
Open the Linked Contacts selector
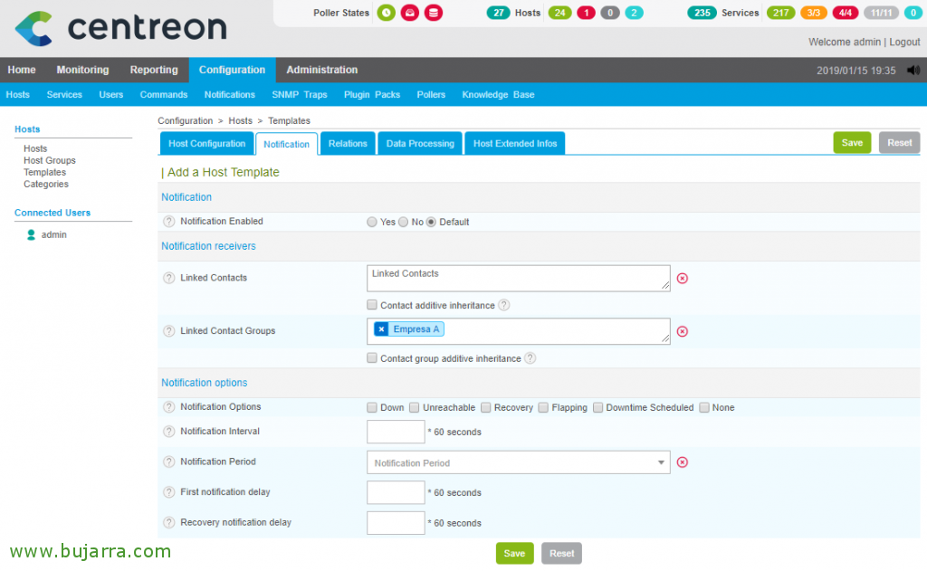point(518,278)
